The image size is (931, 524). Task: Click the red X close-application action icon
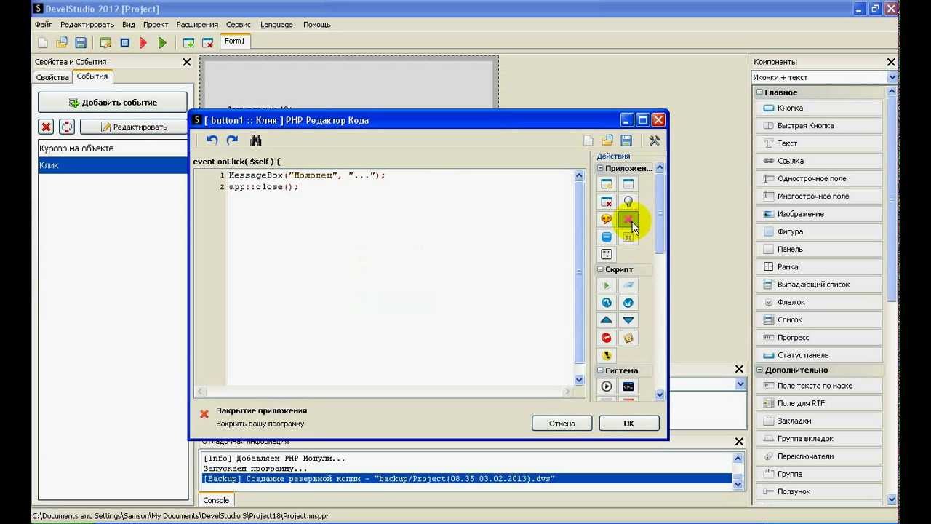628,219
